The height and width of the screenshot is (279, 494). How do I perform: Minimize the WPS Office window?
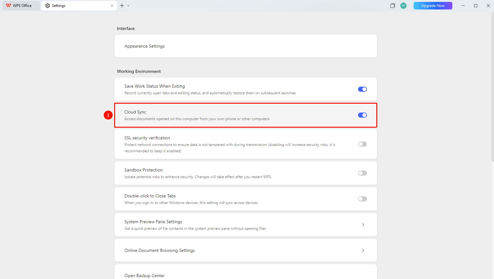(463, 6)
